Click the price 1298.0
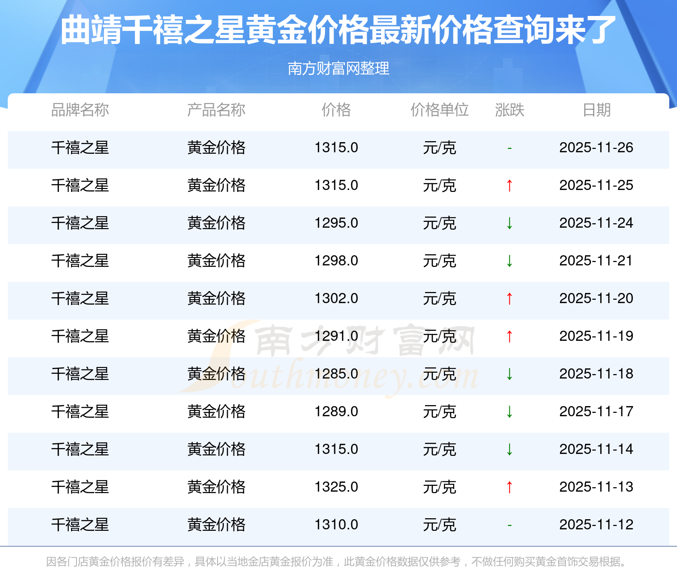The width and height of the screenshot is (677, 569). tap(337, 261)
